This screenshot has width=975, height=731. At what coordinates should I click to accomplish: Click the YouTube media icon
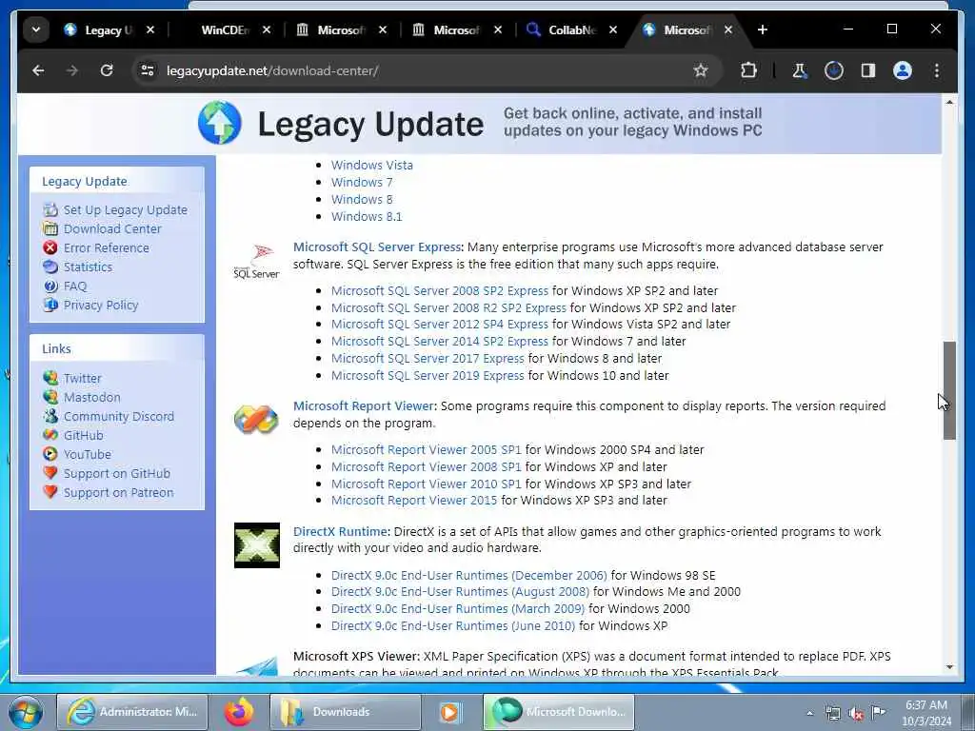[x=50, y=454]
